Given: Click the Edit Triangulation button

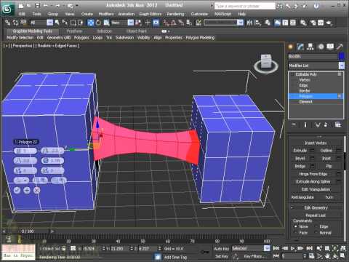Looking at the screenshot, I should [x=316, y=189].
